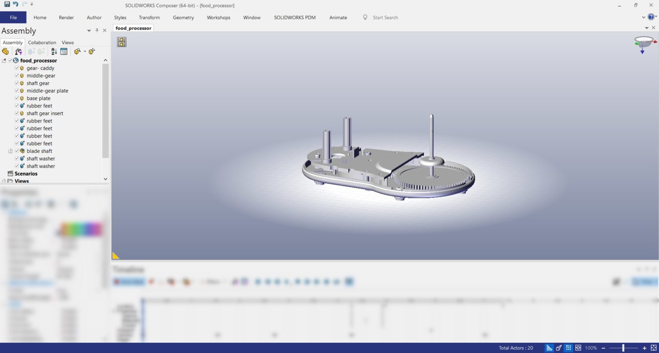
Task: Click the zoom-in plus button in status bar
Action: [x=644, y=348]
